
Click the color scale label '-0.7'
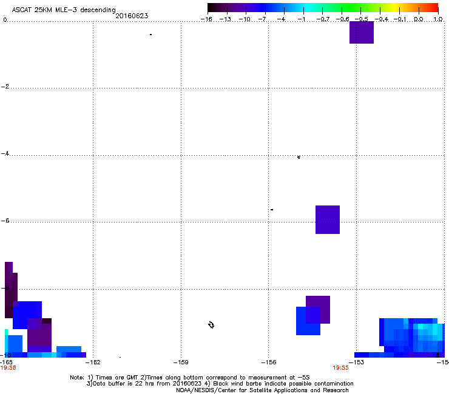(x=323, y=19)
